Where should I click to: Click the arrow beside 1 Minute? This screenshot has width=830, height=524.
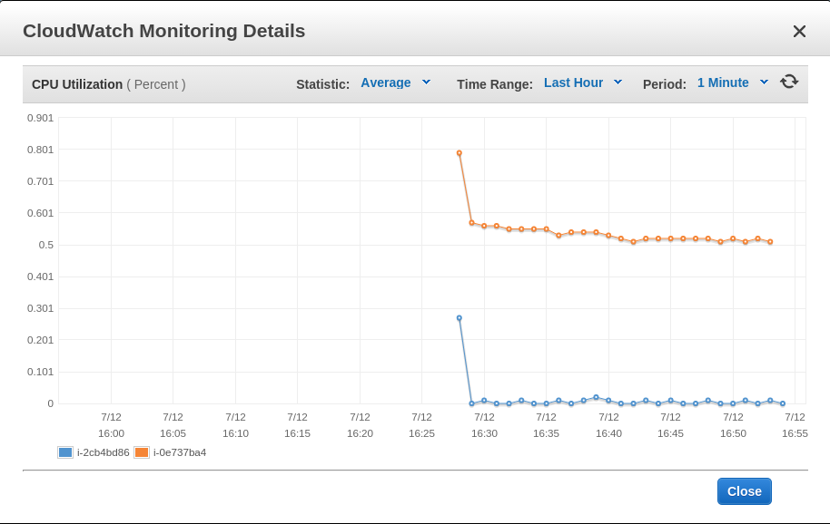tap(764, 82)
